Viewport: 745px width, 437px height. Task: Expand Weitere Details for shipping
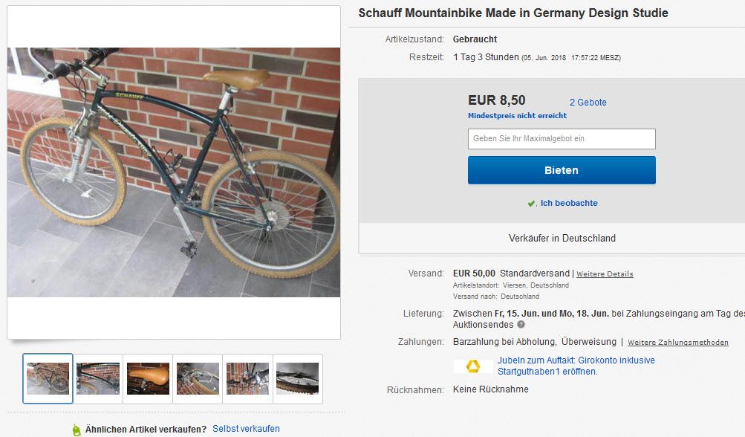[x=605, y=274]
